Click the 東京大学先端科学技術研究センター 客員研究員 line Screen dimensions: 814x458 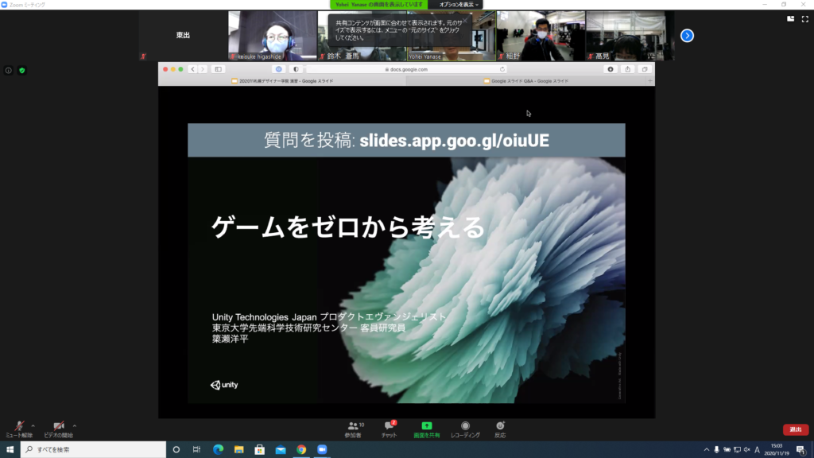click(x=308, y=328)
